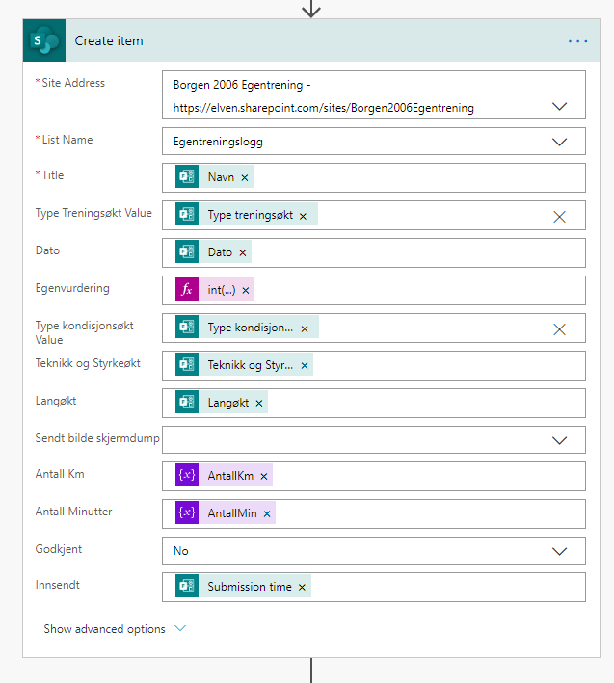
Task: Open the List Name dropdown arrow
Action: (559, 142)
